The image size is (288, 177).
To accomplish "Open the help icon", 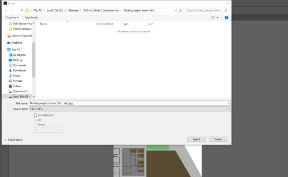I will pos(227,17).
